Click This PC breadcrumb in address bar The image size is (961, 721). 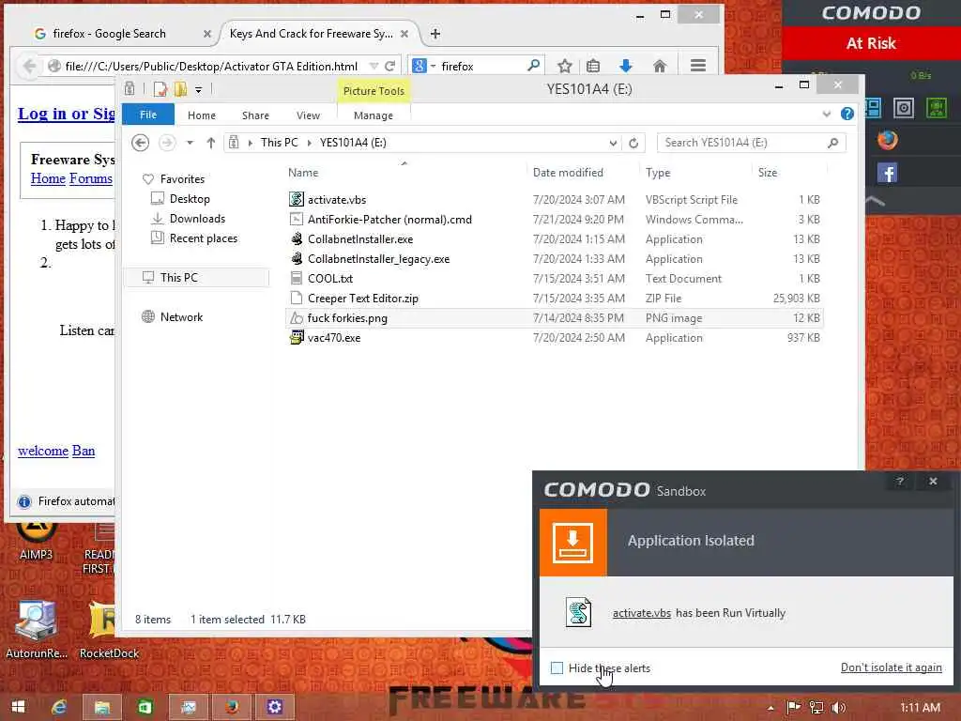279,143
